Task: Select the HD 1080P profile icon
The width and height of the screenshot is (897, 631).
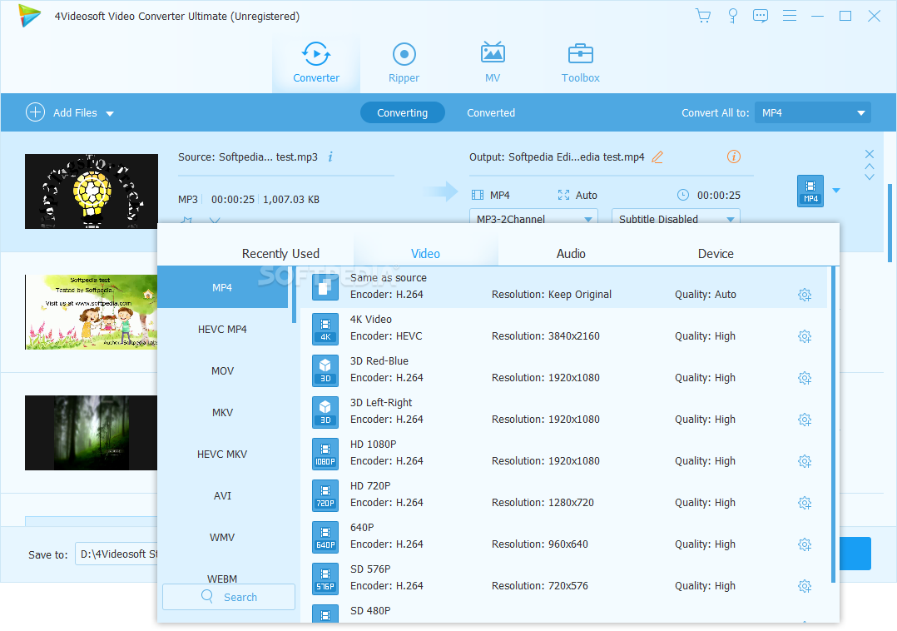Action: click(x=325, y=454)
